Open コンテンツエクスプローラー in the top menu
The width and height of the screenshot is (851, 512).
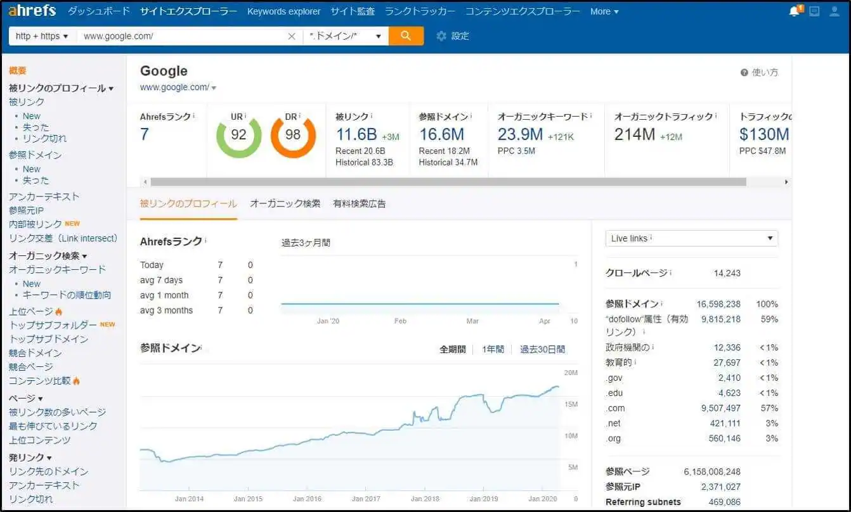[523, 11]
